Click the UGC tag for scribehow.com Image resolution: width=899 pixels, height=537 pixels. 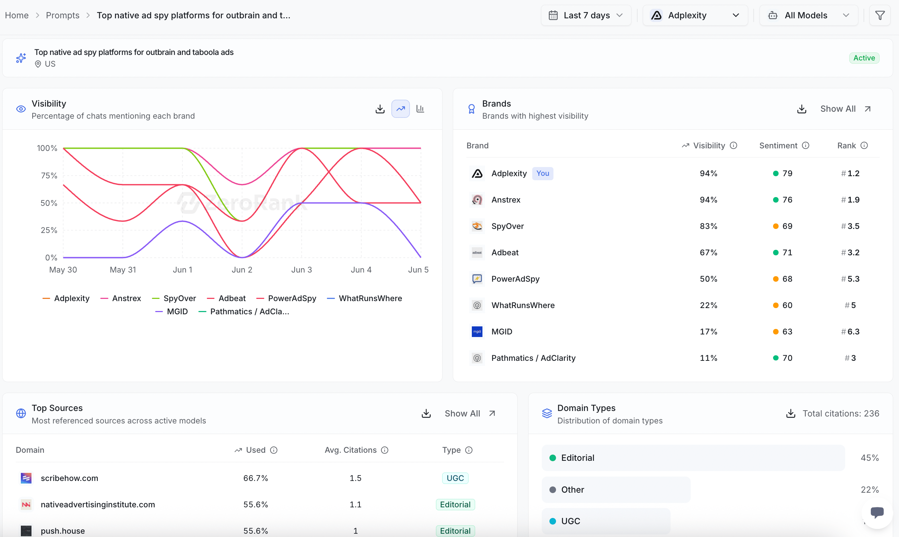pyautogui.click(x=455, y=478)
